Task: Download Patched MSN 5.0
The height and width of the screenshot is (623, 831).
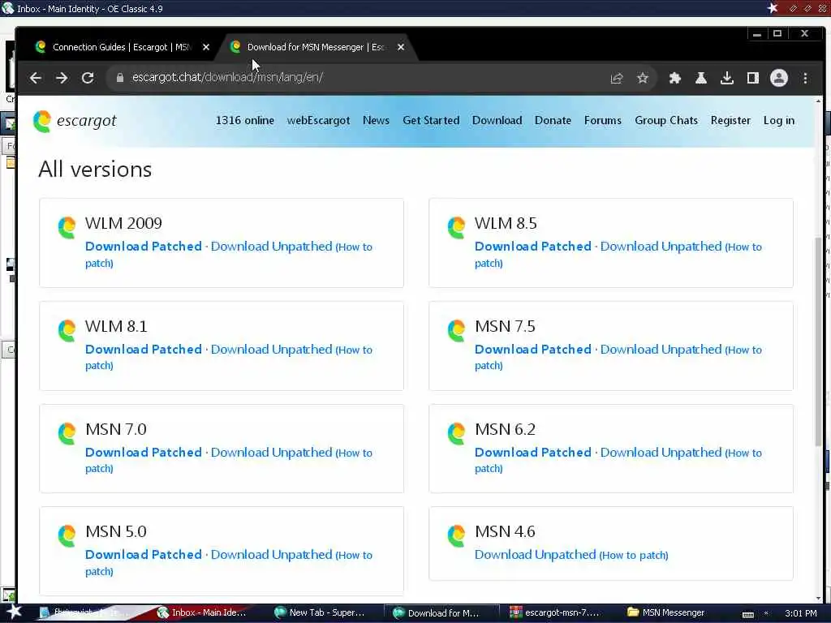Action: tap(144, 555)
